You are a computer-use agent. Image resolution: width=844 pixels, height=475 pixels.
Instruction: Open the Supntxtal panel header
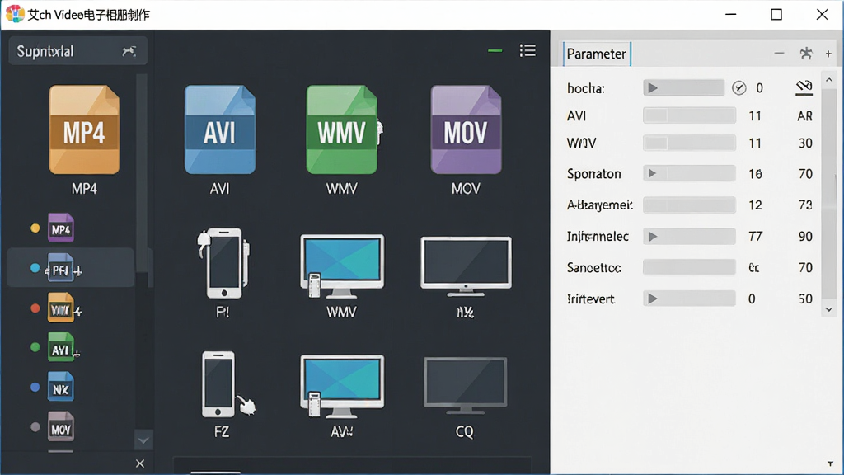(77, 51)
